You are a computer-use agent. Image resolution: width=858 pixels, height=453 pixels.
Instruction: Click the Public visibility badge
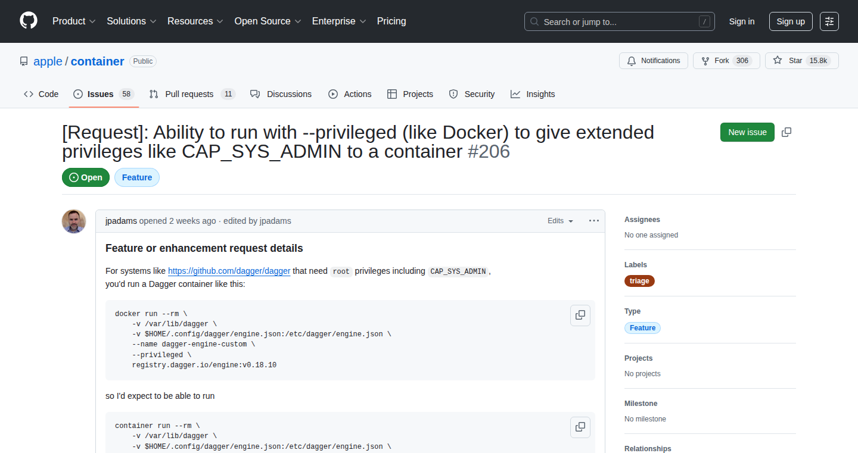point(143,61)
